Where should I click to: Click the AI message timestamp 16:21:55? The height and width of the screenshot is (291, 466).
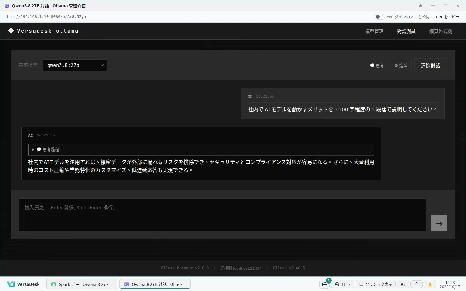[x=46, y=135]
